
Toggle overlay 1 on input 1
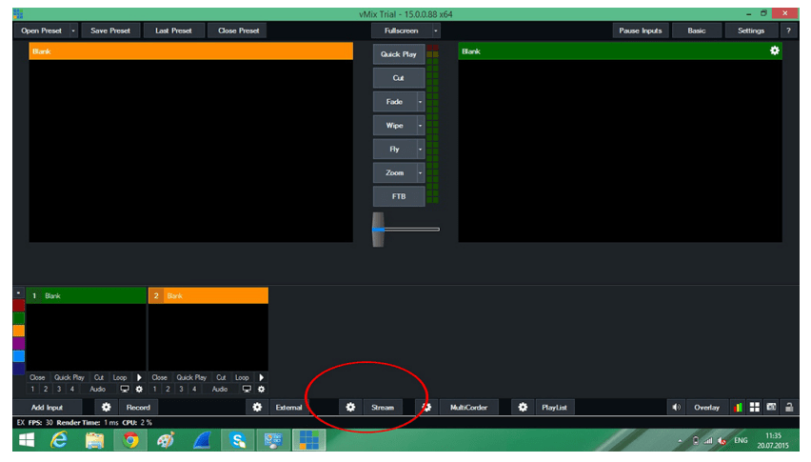tap(32, 389)
